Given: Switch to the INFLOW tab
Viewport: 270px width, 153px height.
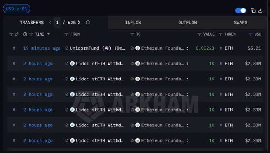Looking at the screenshot, I should [x=133, y=23].
